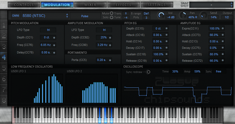The width and height of the screenshot is (235, 124).
Task: Switch to the MODULATION tab
Action: click(57, 5)
